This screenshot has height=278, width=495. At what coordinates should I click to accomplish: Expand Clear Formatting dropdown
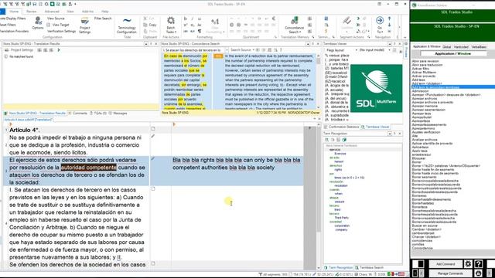coord(224,32)
